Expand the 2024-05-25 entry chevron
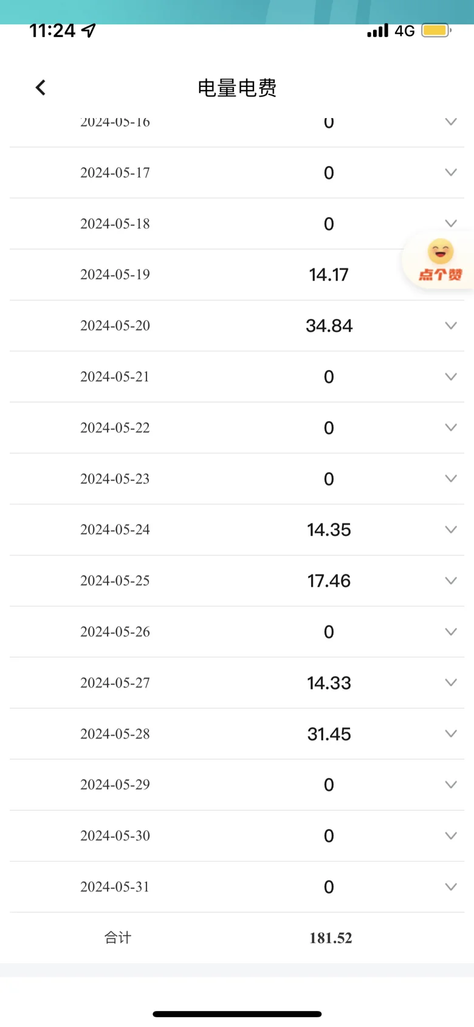The height and width of the screenshot is (1027, 474). tap(451, 580)
